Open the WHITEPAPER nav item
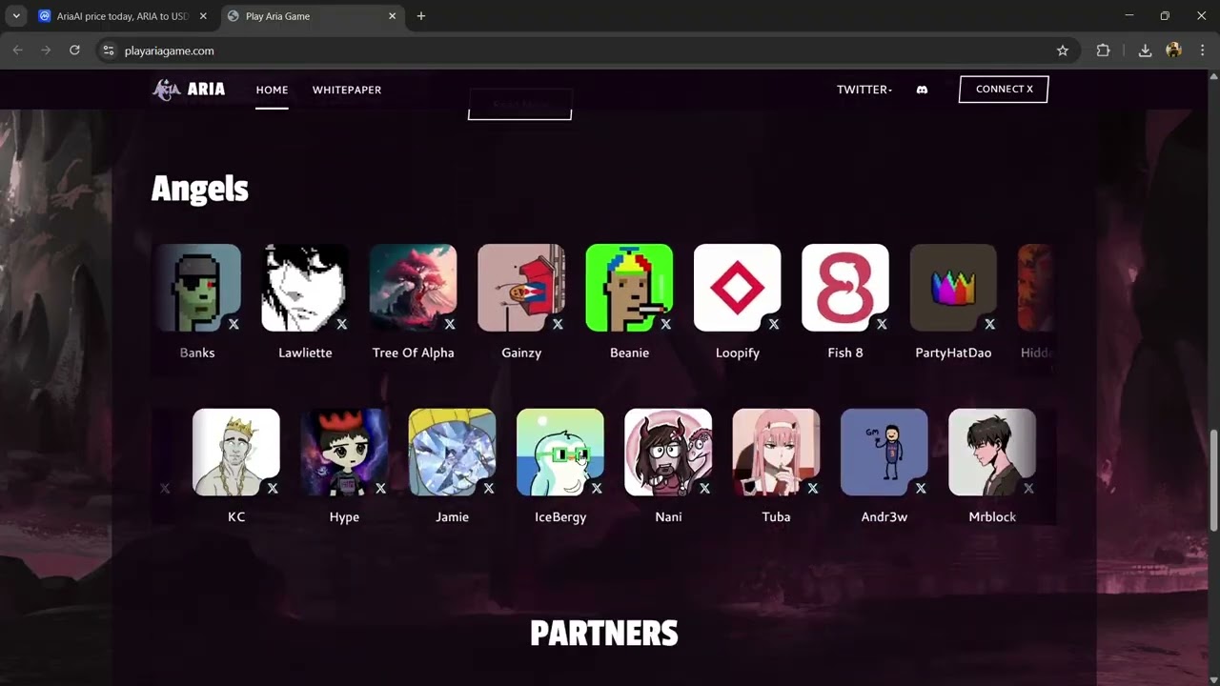 coord(347,90)
